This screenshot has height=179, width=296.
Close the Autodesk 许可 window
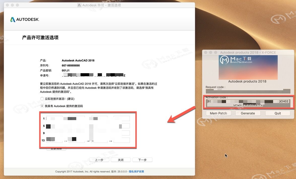(7, 5)
